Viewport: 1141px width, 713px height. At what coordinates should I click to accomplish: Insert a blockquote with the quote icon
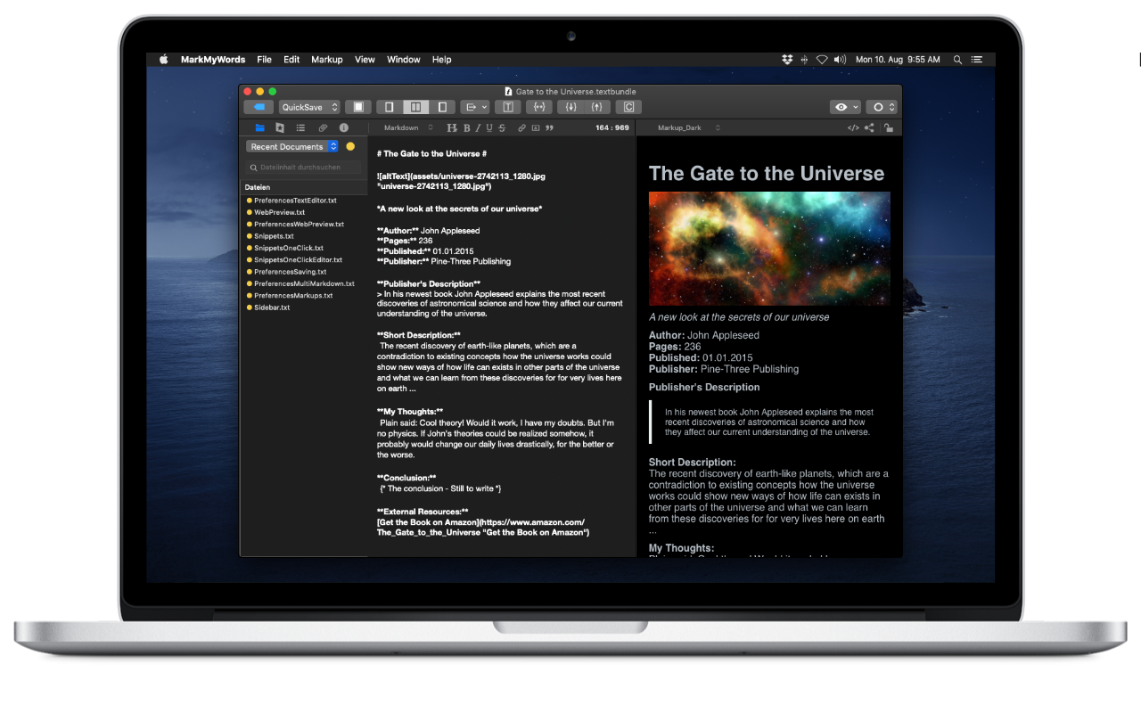click(549, 128)
